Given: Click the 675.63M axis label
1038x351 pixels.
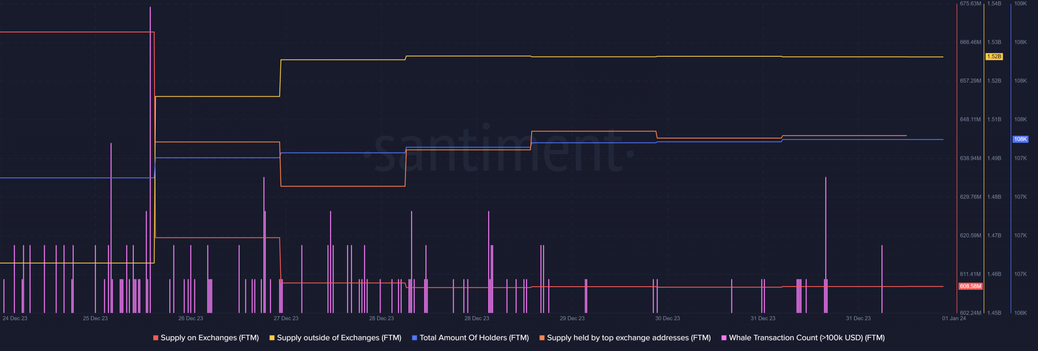Looking at the screenshot, I should [970, 4].
